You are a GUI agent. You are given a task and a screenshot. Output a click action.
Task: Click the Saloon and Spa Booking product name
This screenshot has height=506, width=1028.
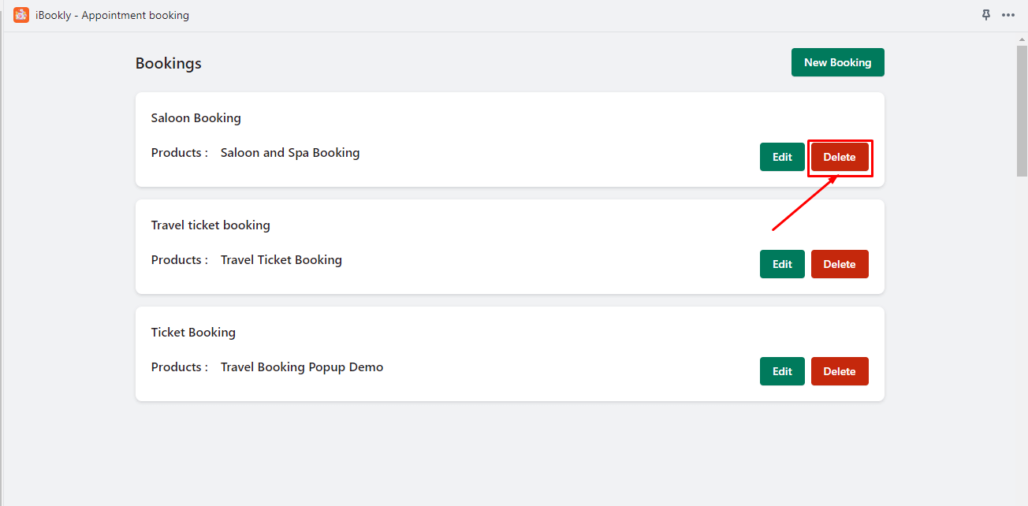click(290, 153)
